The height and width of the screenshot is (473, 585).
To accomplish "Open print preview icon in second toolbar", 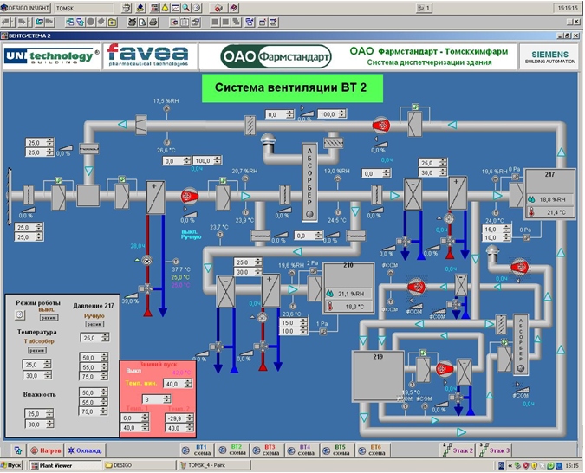I will point(142,22).
